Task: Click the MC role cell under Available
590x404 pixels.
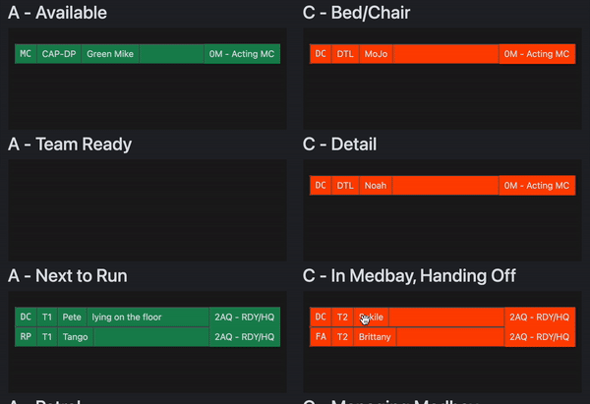Action: (26, 54)
